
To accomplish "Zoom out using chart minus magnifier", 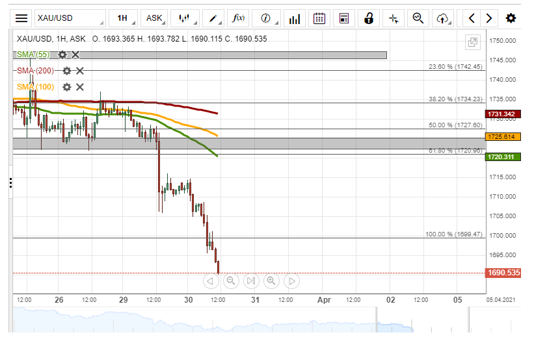I will [x=230, y=281].
